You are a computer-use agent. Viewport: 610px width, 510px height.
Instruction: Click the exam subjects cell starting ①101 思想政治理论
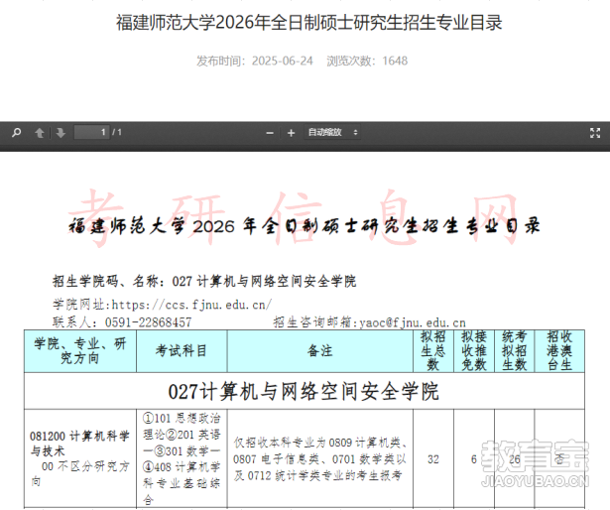click(x=182, y=458)
